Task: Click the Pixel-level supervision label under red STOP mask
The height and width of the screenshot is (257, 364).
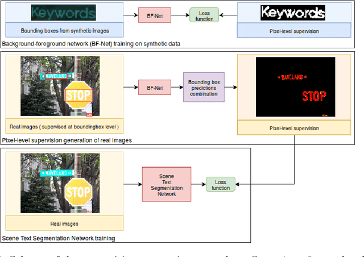Action: 294,128
